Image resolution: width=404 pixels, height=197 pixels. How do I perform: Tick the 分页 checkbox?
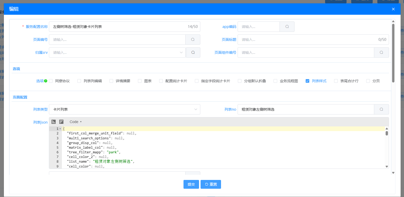(368, 81)
